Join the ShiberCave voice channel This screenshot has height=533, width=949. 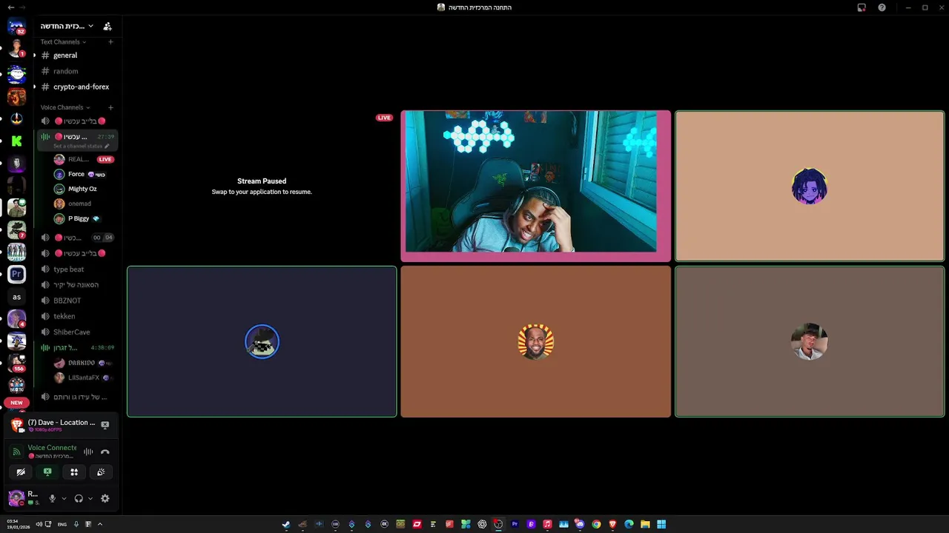pos(77,332)
